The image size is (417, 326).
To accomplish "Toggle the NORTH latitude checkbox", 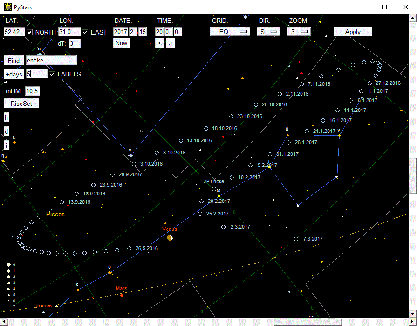I will click(x=30, y=32).
